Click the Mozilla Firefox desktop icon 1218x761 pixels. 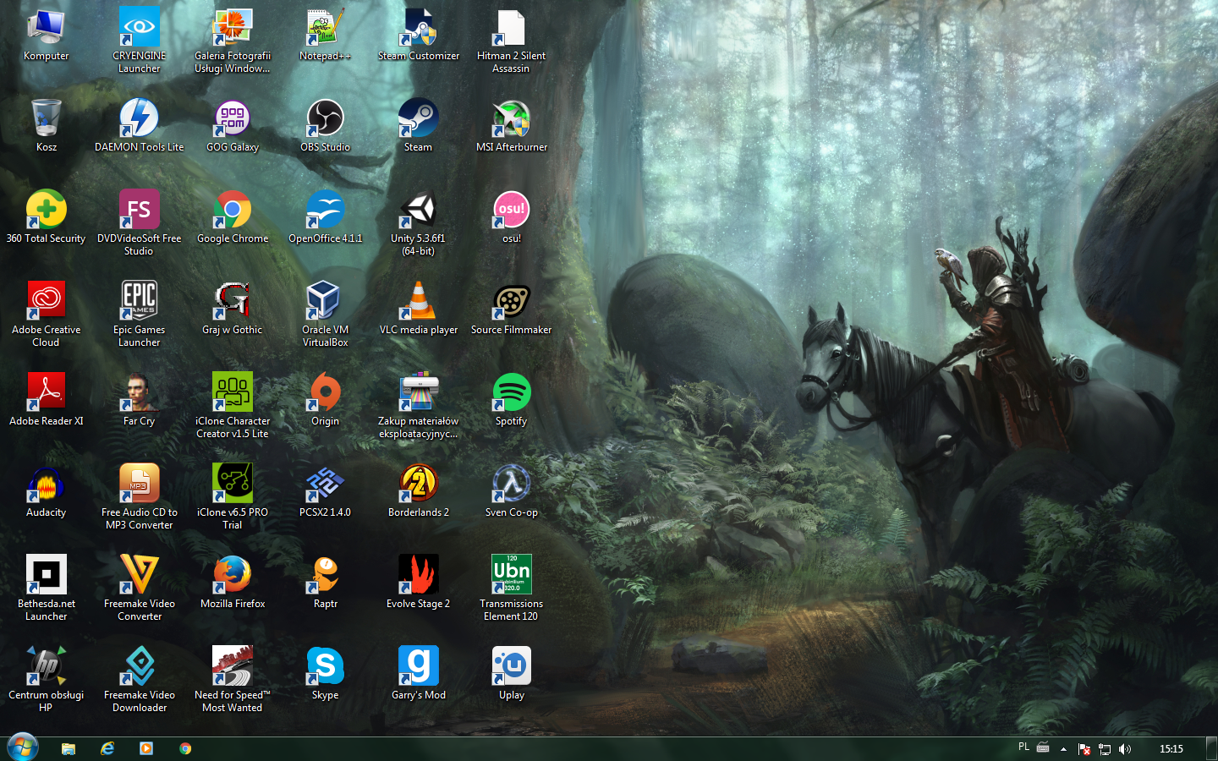(233, 582)
